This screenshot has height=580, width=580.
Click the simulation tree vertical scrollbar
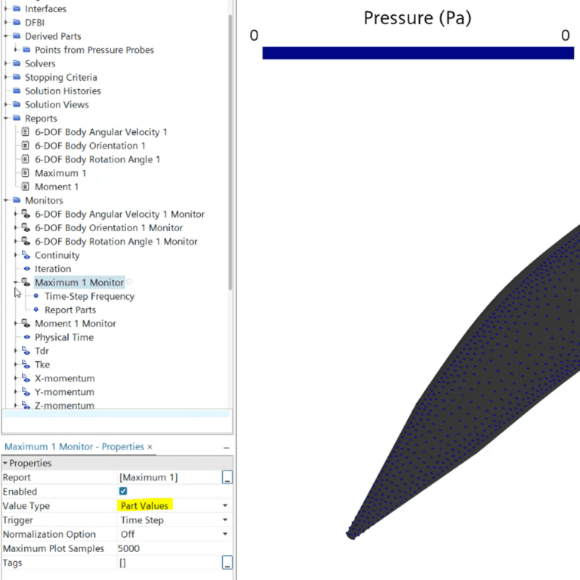(x=230, y=152)
